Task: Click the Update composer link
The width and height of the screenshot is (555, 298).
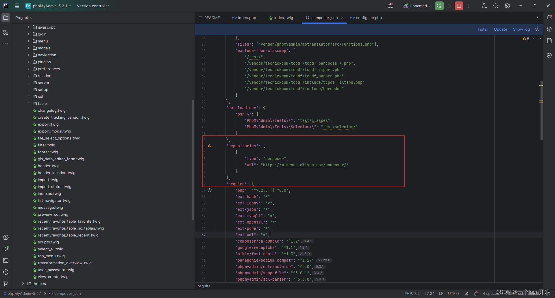Action: pyautogui.click(x=500, y=29)
